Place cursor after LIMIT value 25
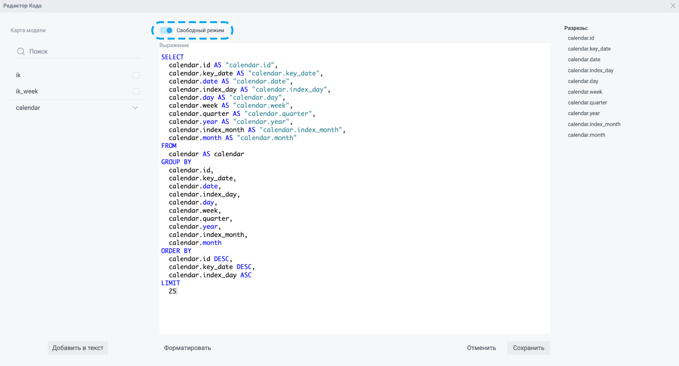 coord(177,292)
